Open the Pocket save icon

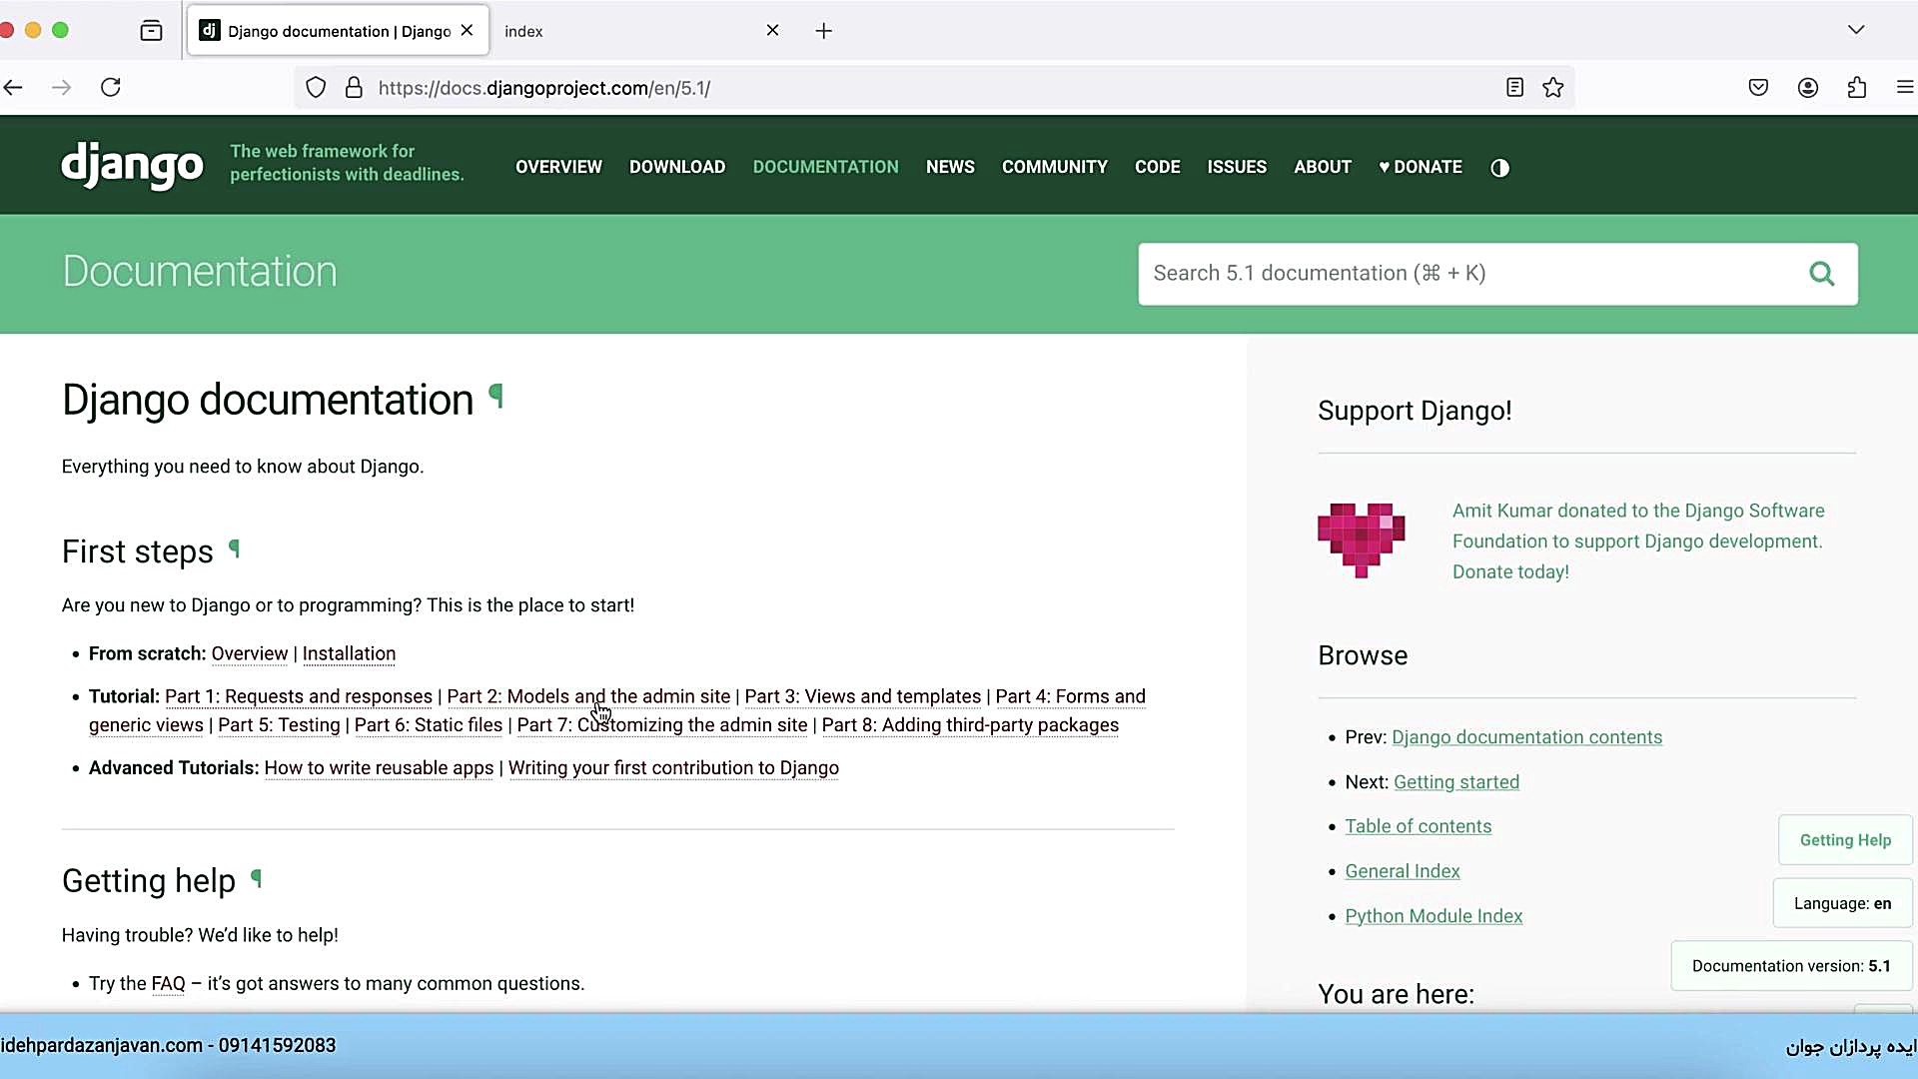coord(1759,88)
